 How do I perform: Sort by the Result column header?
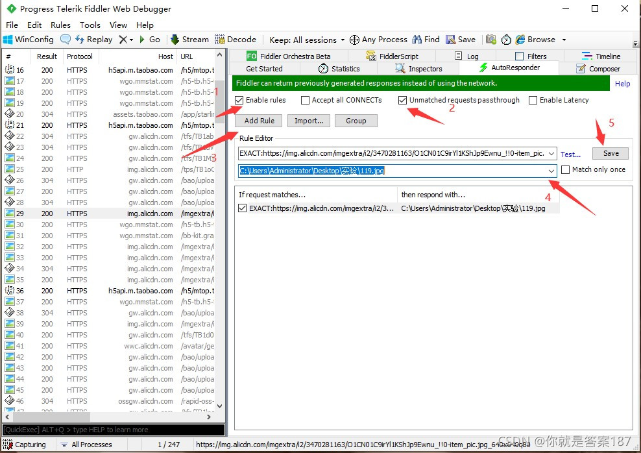tap(47, 56)
